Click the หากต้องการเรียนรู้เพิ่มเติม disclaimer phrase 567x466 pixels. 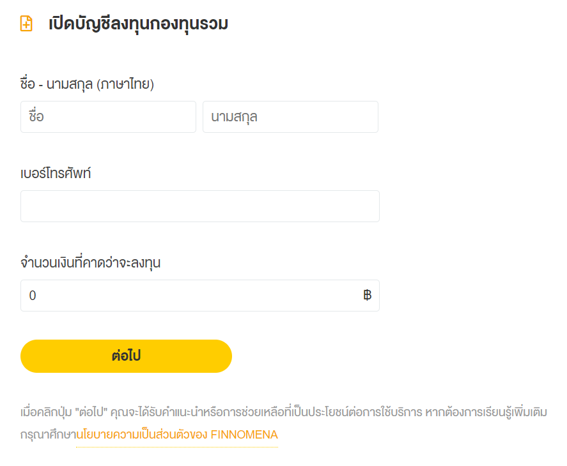483,412
